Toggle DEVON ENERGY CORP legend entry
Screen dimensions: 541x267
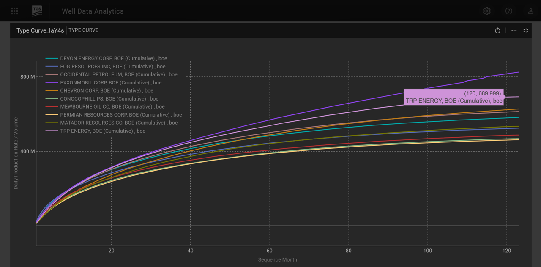coord(106,58)
